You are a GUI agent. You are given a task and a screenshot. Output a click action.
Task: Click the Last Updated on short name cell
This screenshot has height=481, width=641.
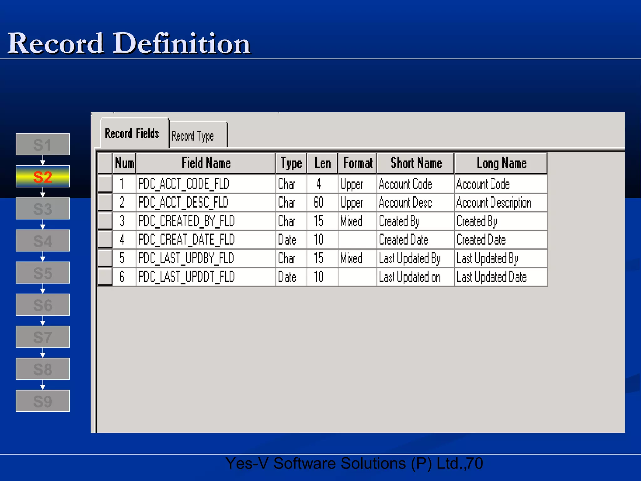(x=416, y=277)
